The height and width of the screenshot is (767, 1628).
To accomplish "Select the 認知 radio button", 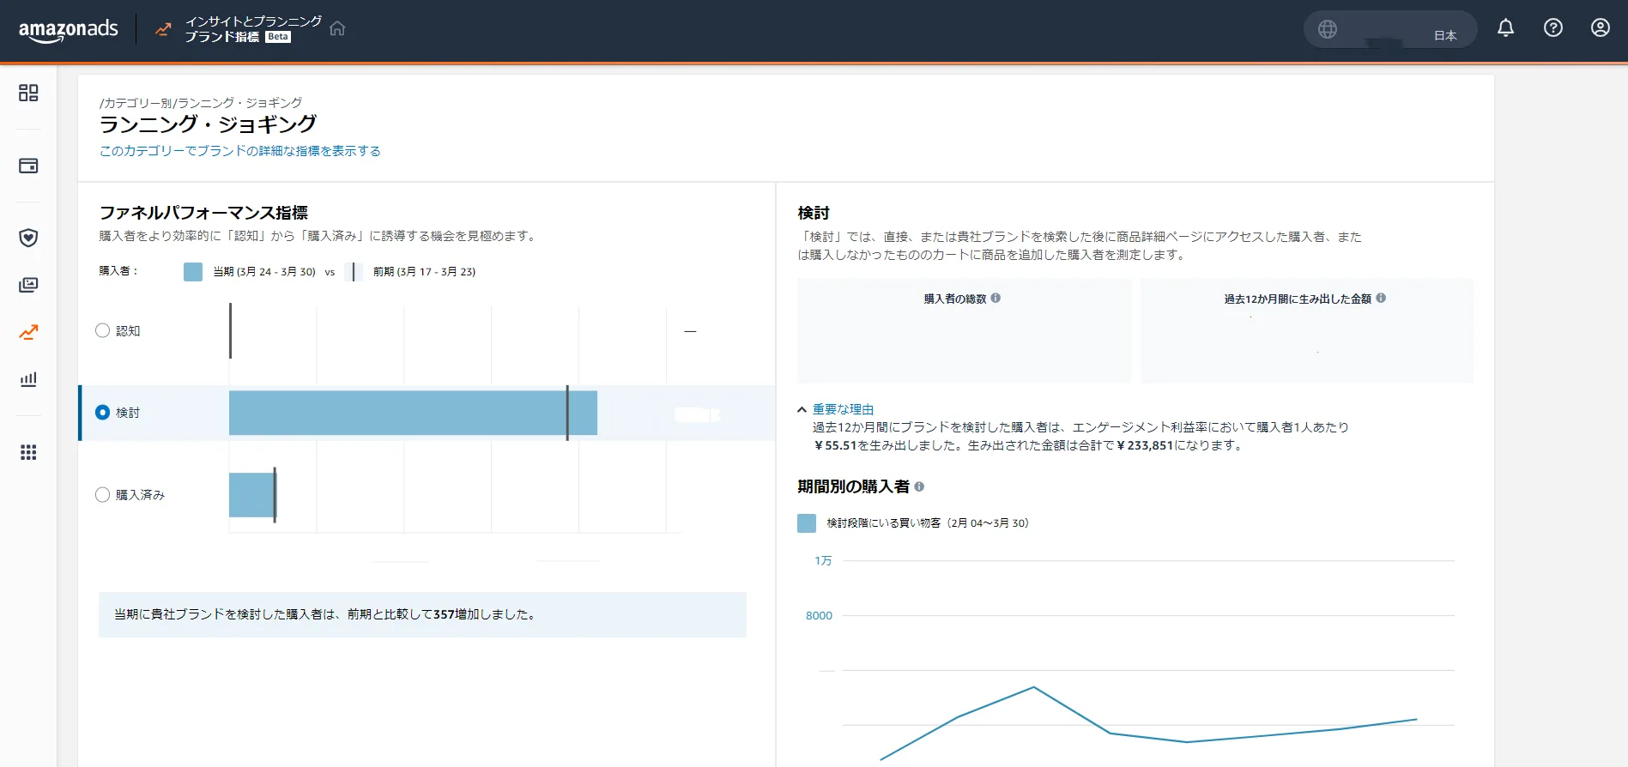I will (102, 330).
